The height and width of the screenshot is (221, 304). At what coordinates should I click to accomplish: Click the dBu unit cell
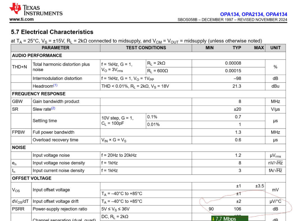(x=275, y=86)
